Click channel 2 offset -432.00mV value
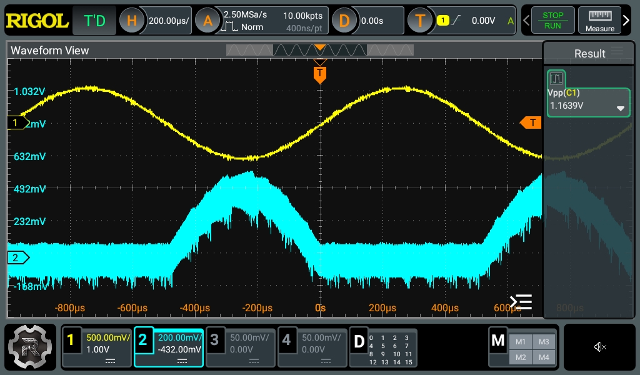Screen dimensions: 640x375 179,349
